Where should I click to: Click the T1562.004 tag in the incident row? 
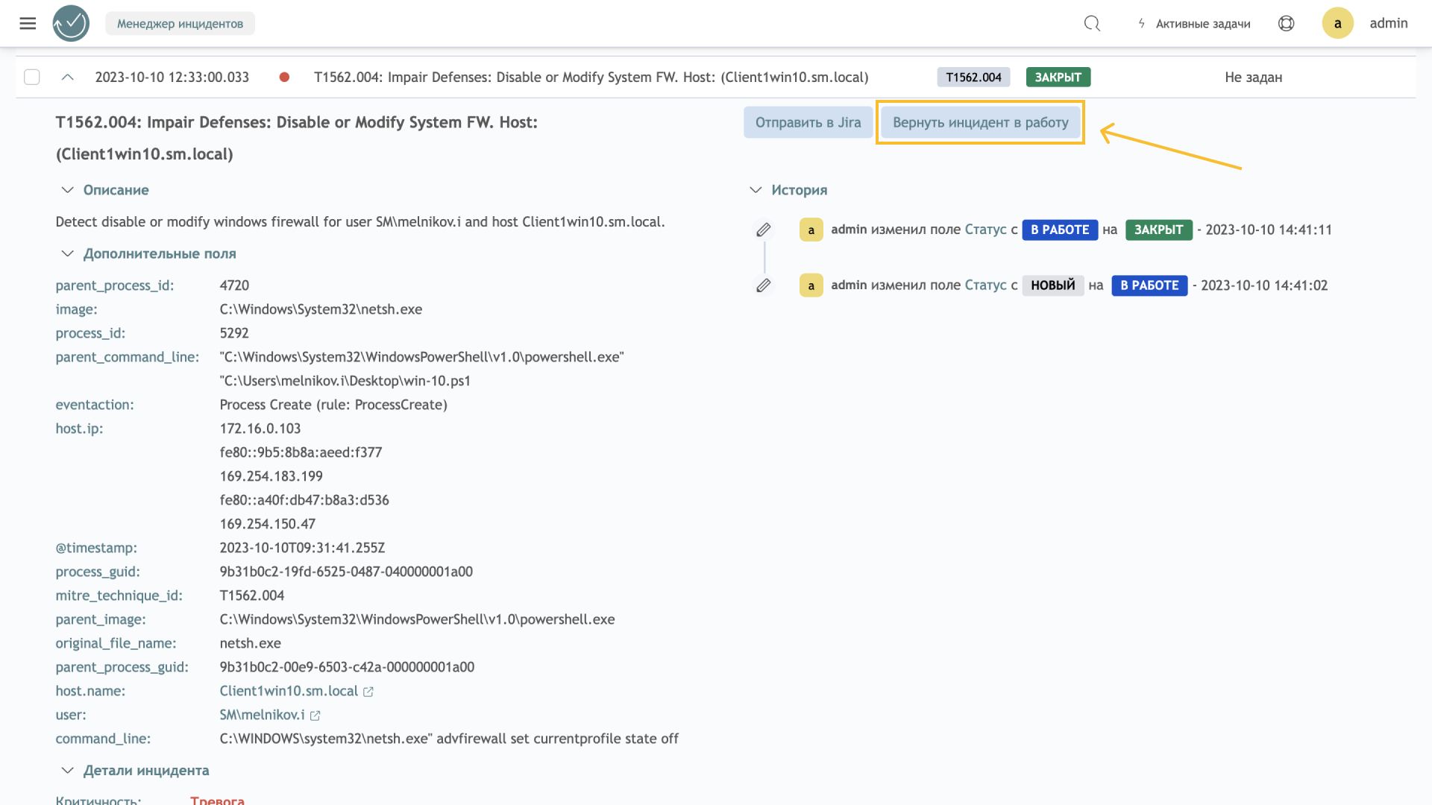[x=973, y=77]
